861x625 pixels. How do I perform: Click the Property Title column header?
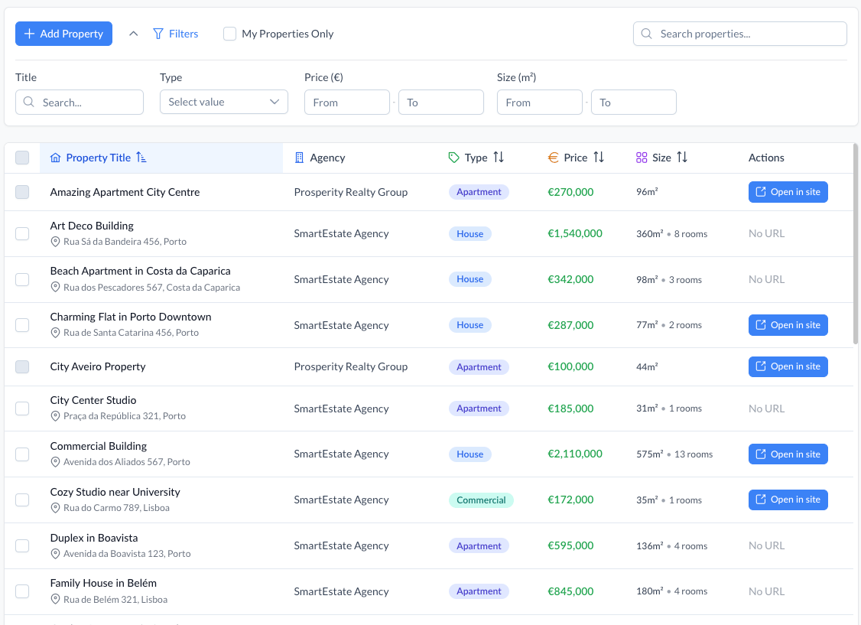[98, 158]
